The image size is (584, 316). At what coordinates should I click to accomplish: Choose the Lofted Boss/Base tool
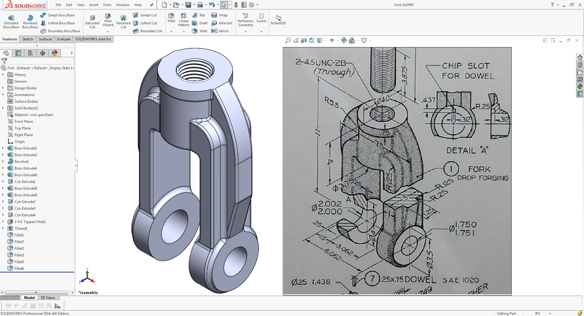click(x=57, y=23)
